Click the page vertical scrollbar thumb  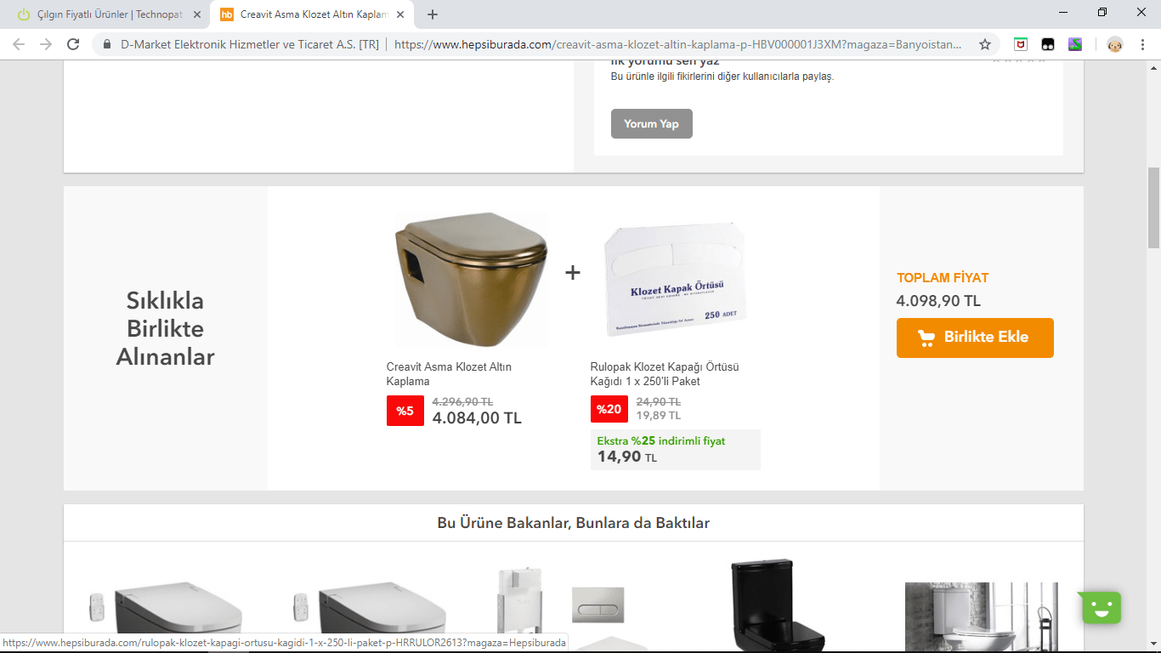[x=1153, y=208]
